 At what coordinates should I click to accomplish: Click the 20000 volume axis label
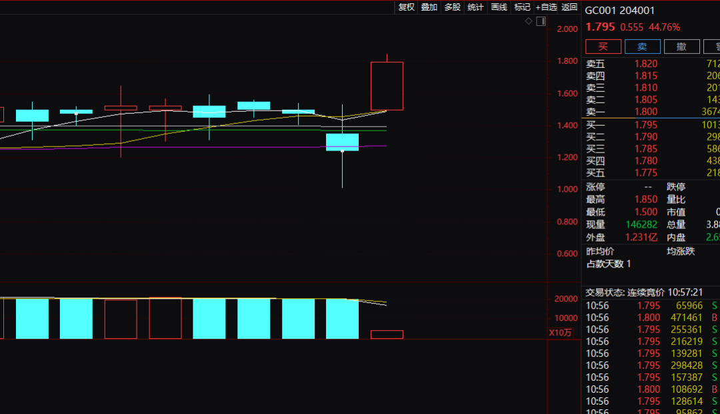point(566,298)
